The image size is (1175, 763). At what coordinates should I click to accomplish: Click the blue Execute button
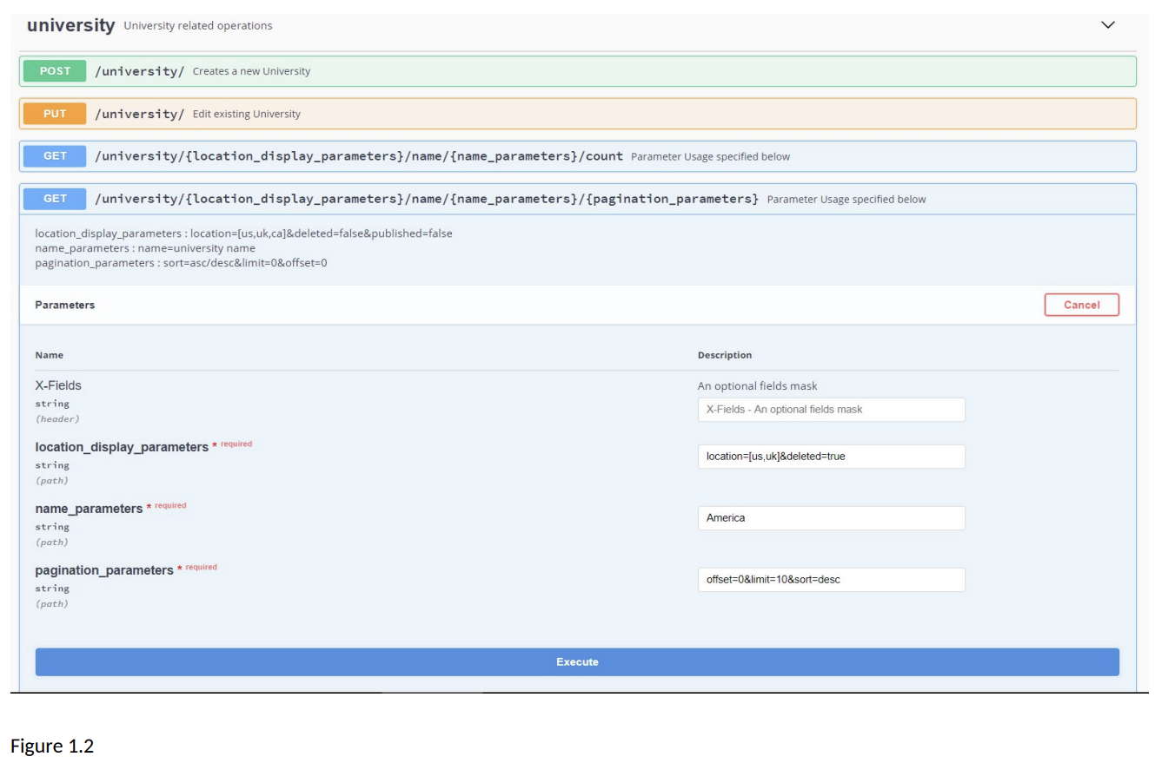(577, 661)
